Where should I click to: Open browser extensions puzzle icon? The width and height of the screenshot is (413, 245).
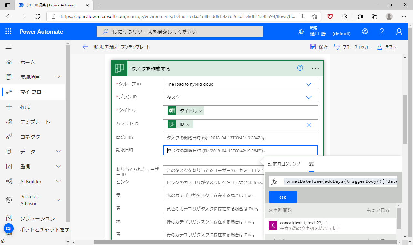pyautogui.click(x=345, y=16)
